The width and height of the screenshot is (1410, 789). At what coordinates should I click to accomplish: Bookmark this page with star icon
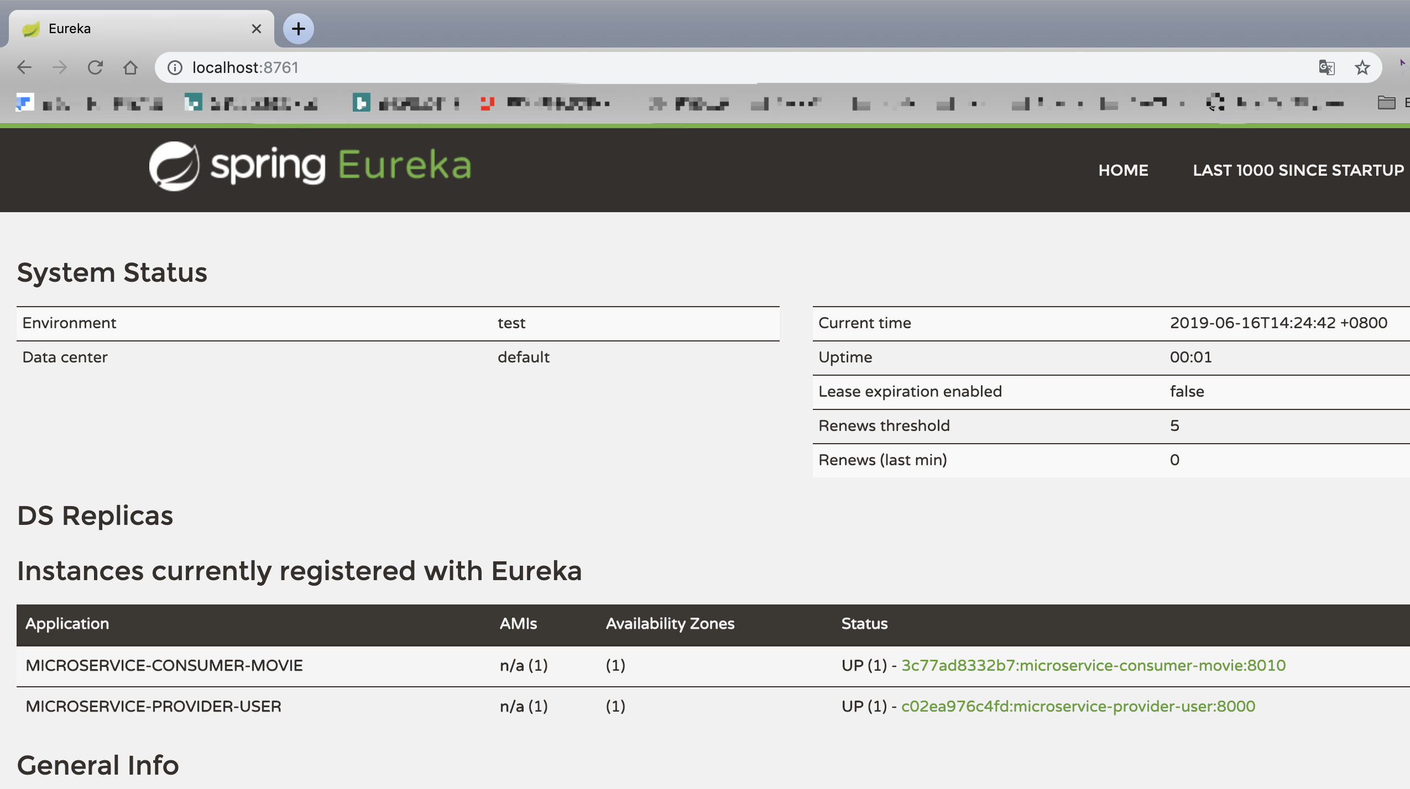pos(1362,67)
